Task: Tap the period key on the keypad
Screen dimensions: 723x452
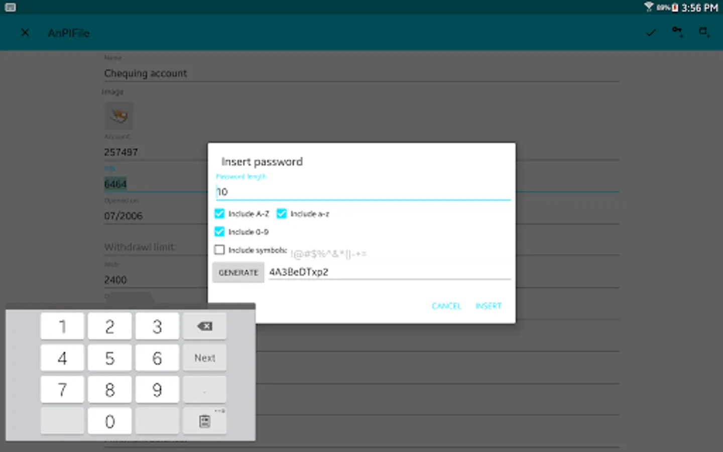Action: coord(204,389)
